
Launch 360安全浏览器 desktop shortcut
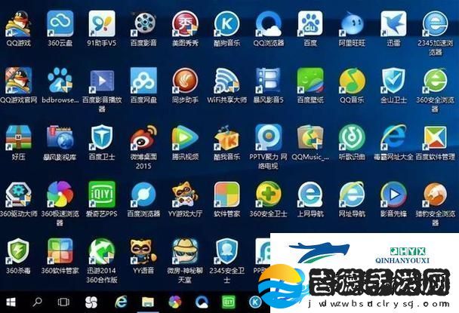pyautogui.click(x=436, y=81)
